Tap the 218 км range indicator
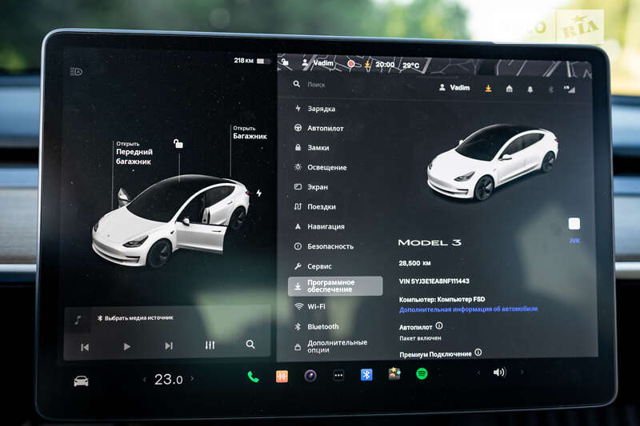 [x=244, y=60]
